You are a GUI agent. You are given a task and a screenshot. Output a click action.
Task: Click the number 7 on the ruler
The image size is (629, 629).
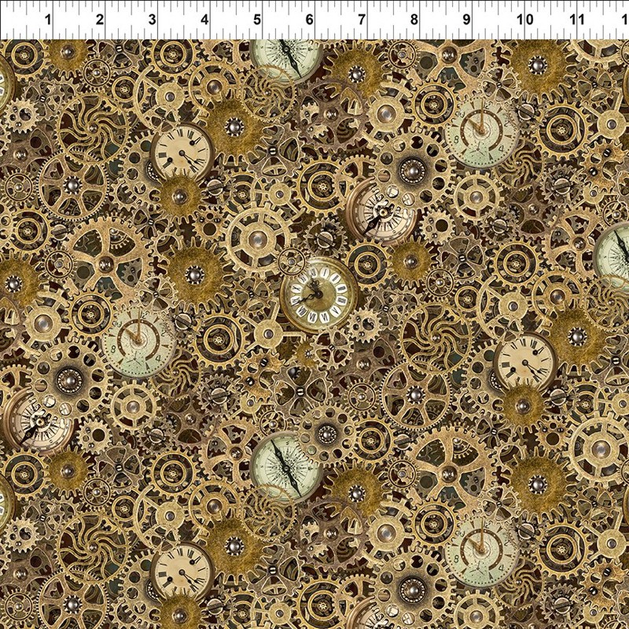coord(362,19)
